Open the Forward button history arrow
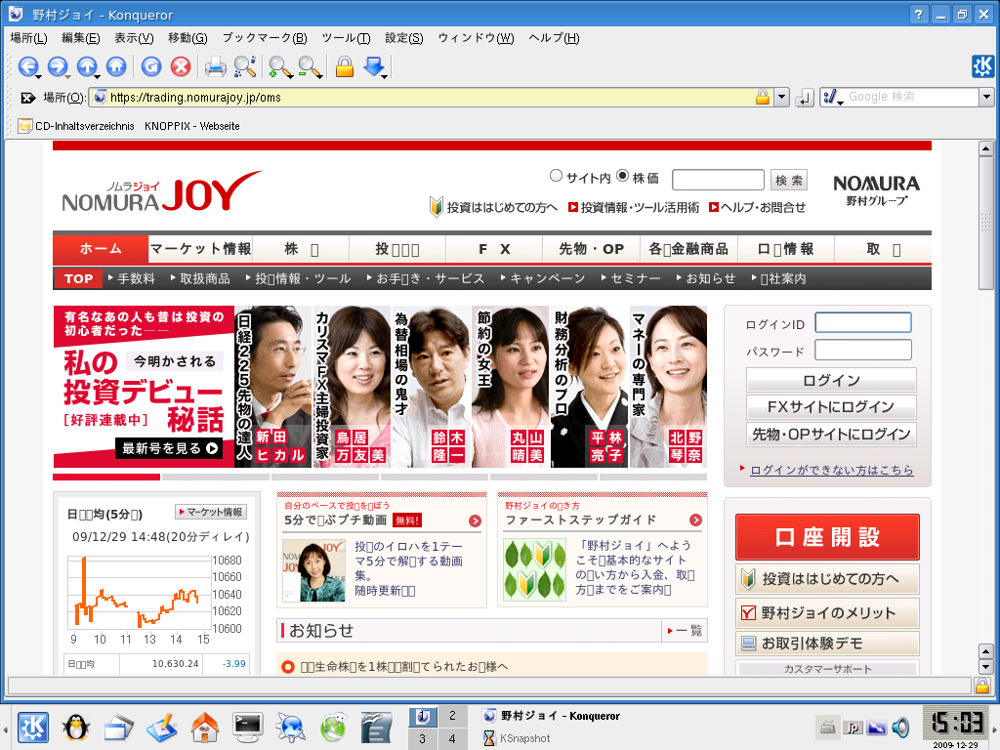The height and width of the screenshot is (750, 1000). pyautogui.click(x=68, y=76)
